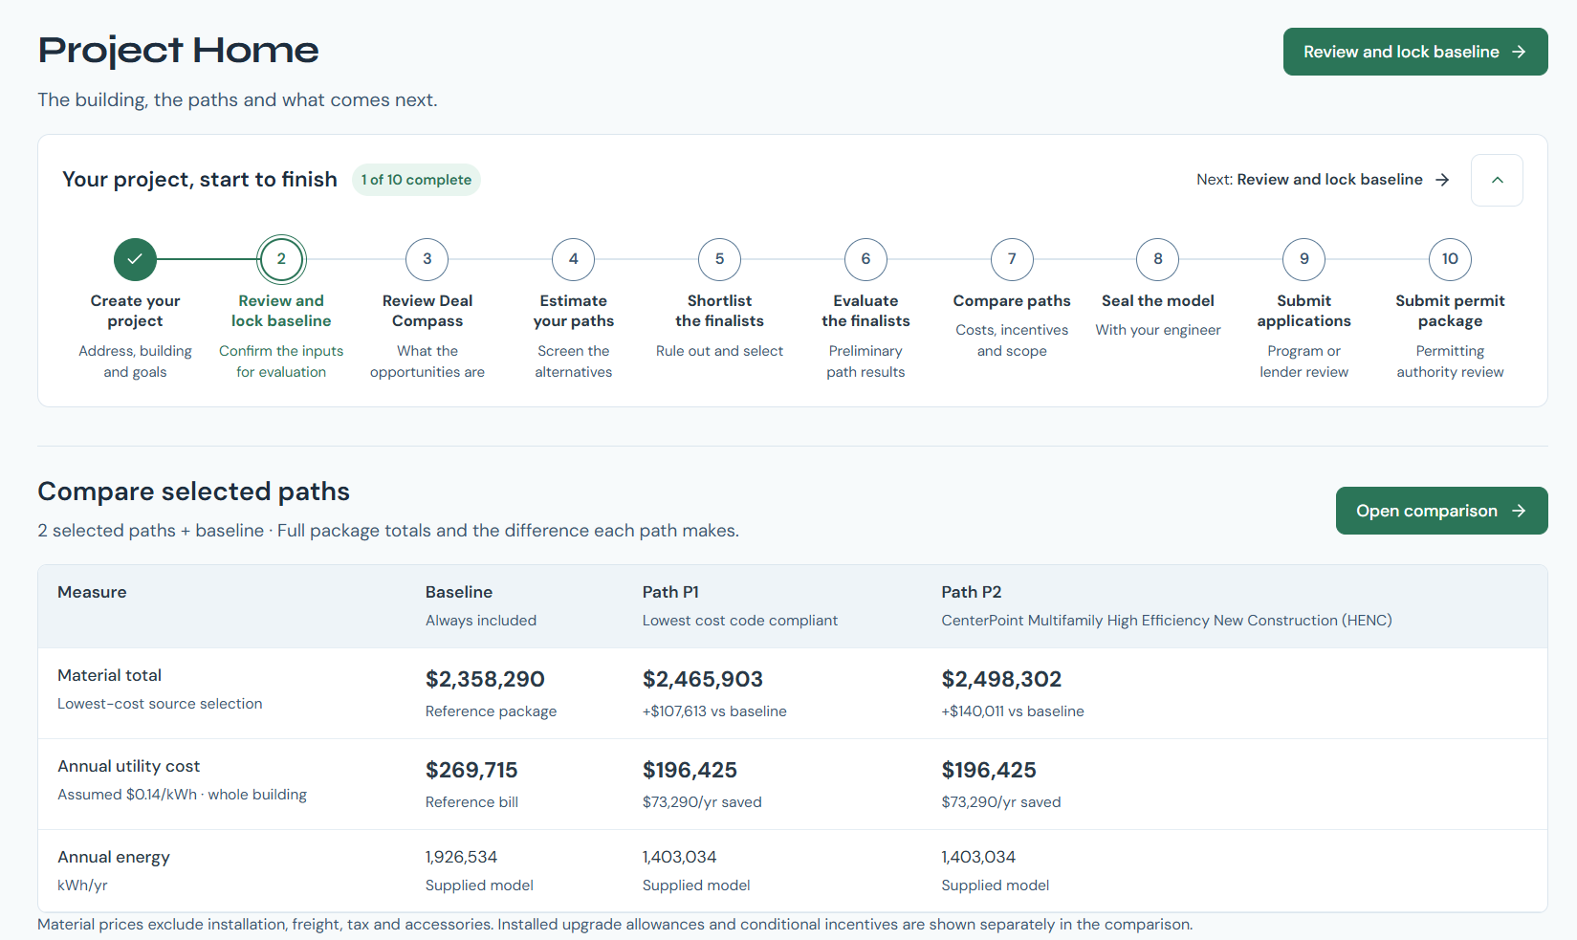
Task: Open the Evaluate the finalists step label
Action: [865, 311]
